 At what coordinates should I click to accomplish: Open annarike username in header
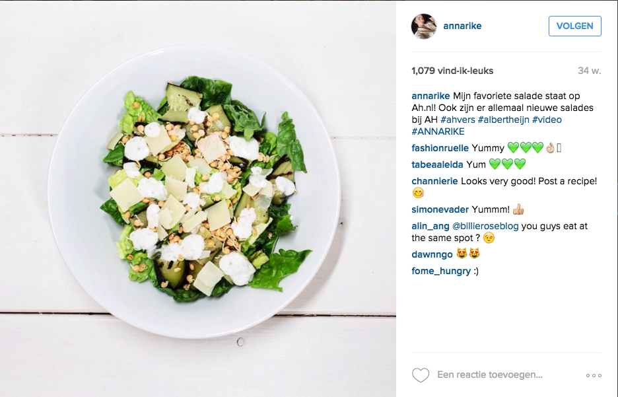462,26
